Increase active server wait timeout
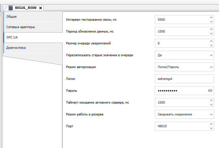This screenshot has width=219, height=148. [211, 100]
